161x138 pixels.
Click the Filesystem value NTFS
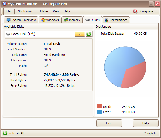coord(47,60)
